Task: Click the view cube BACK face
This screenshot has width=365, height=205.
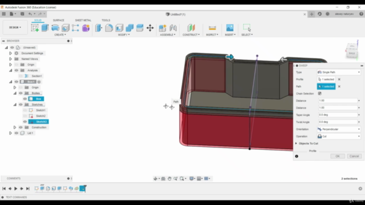Action: pos(352,53)
